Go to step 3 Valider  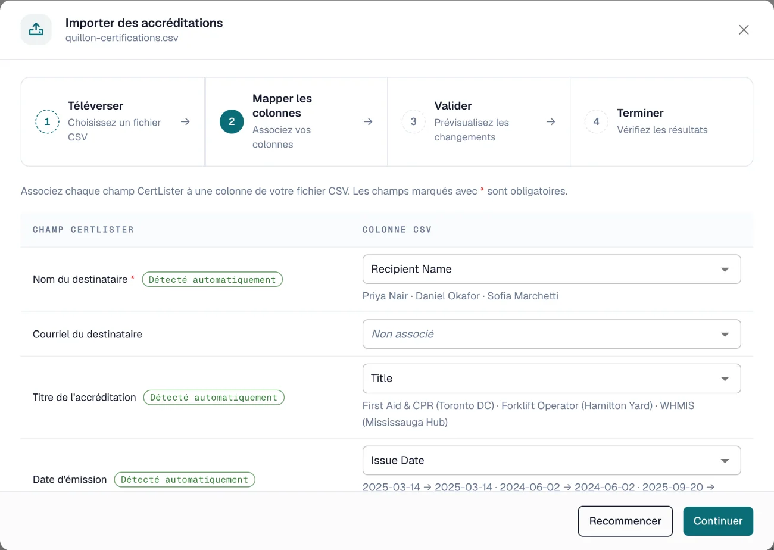(479, 121)
